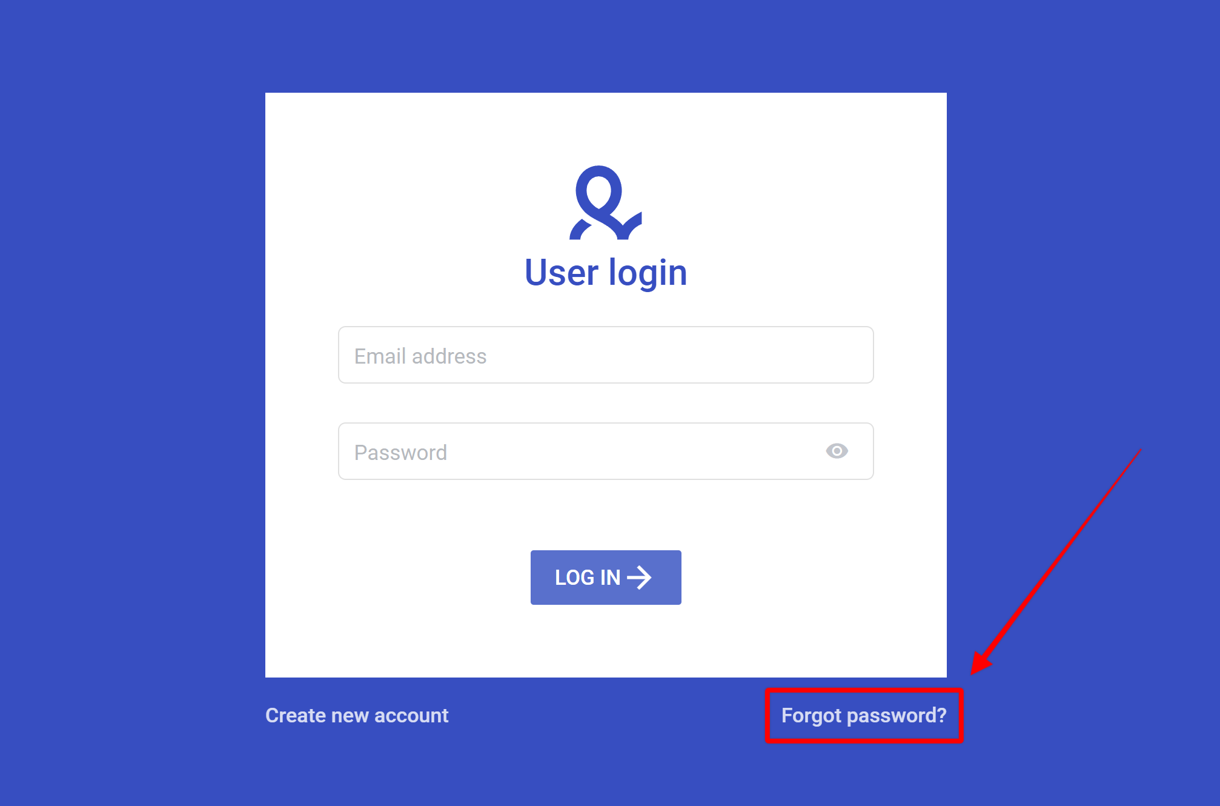This screenshot has height=806, width=1220.
Task: Click the User login heading text
Action: (606, 273)
